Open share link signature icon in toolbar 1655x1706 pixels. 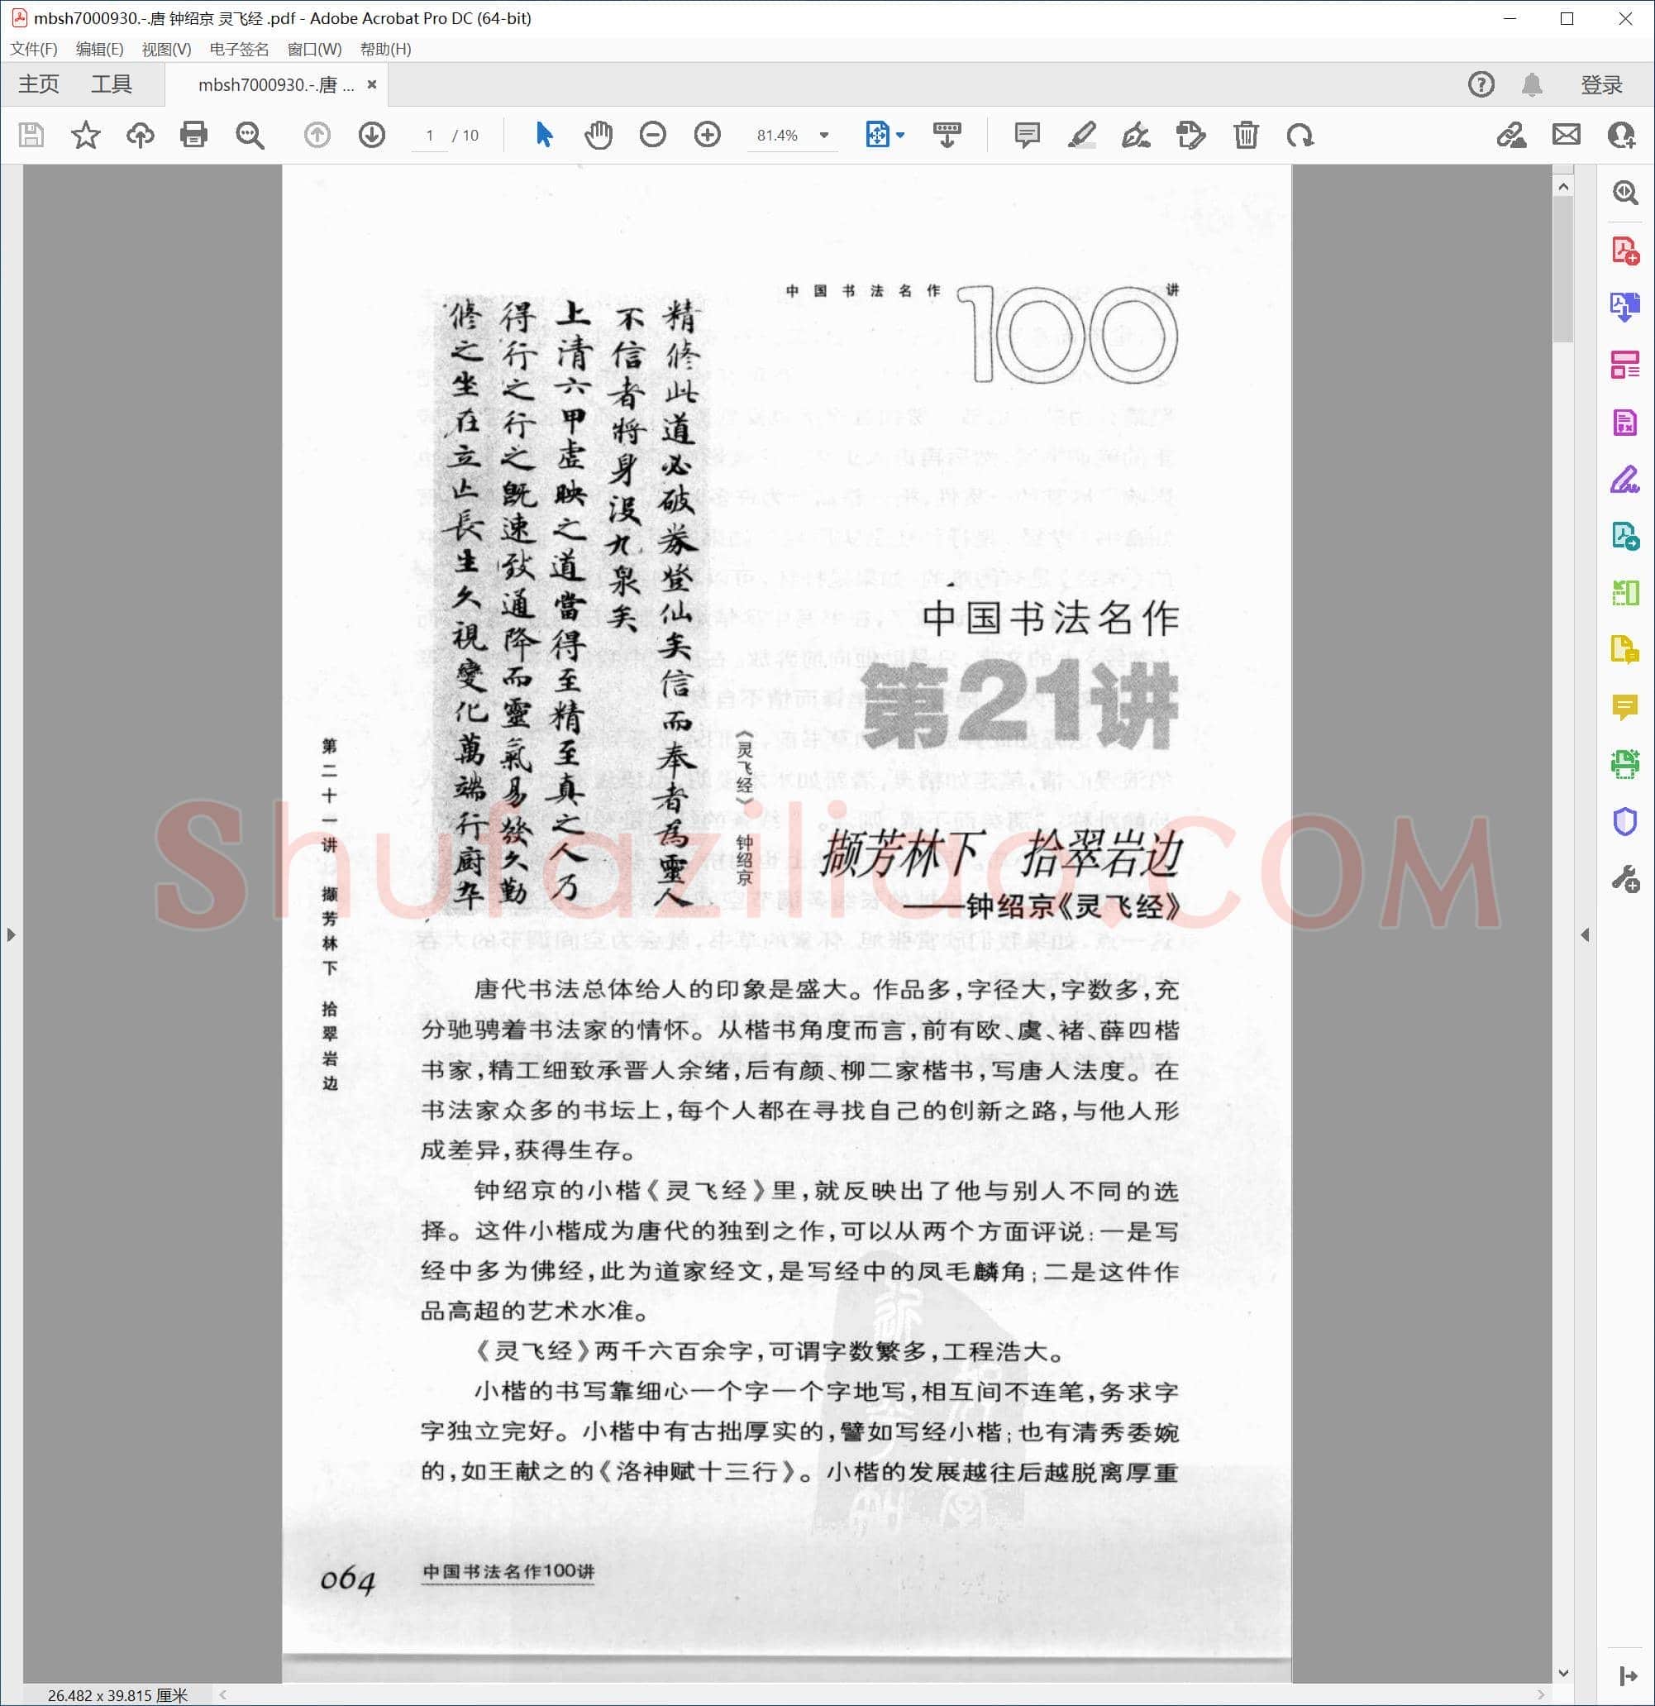click(1511, 135)
